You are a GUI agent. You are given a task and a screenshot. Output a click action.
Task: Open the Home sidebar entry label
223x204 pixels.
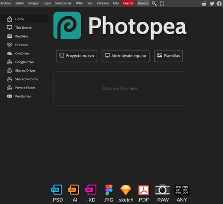[x=20, y=19]
